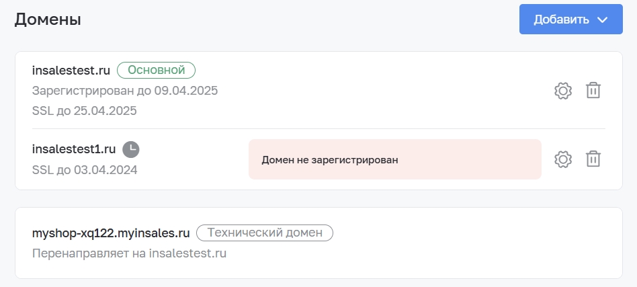Image resolution: width=637 pixels, height=287 pixels.
Task: Delete the insalestest.ru domain
Action: (x=593, y=90)
